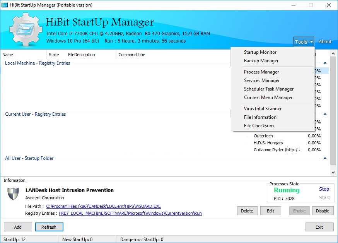Click the 0,00% value beside H.D.S. Hungary

click(314, 143)
